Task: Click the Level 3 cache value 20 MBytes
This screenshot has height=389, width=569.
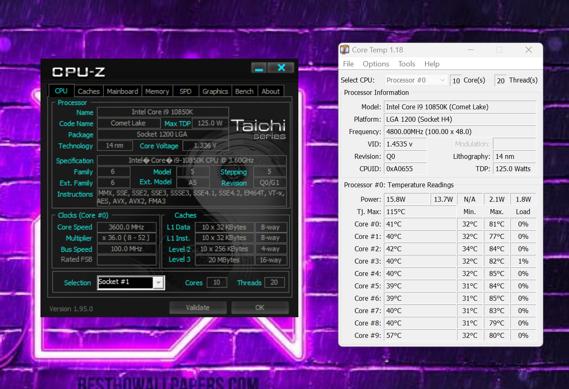Action: tap(224, 260)
